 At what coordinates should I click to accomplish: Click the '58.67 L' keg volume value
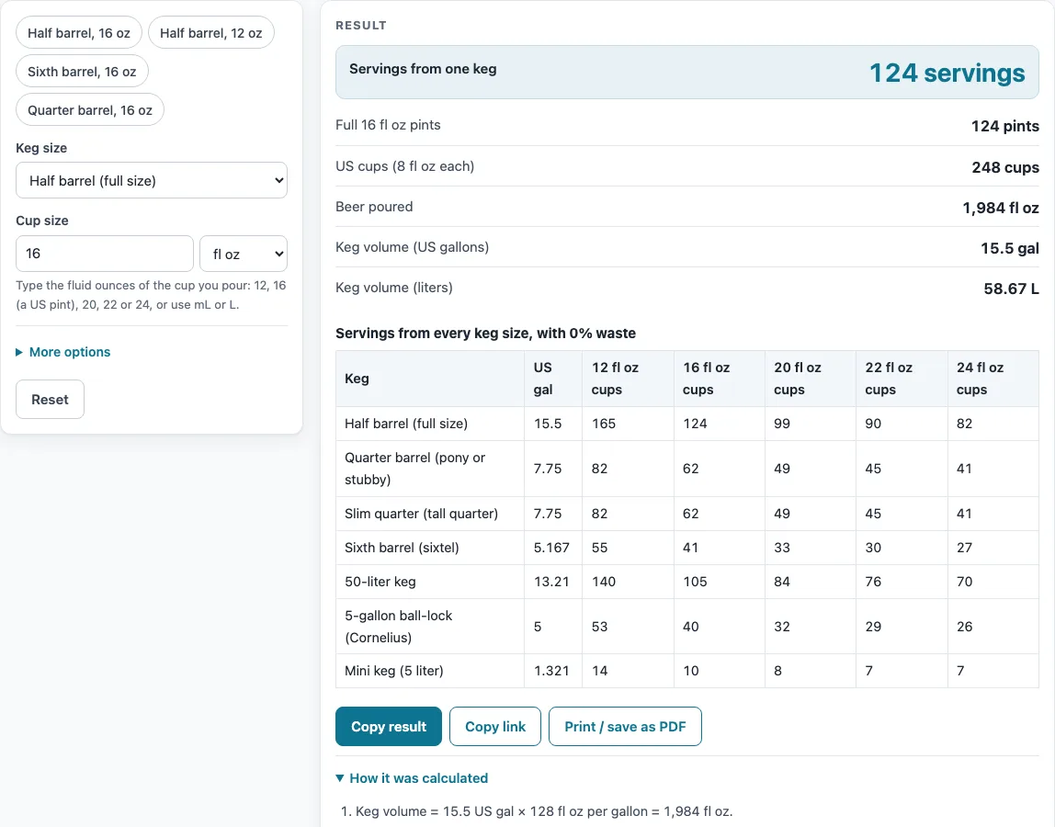coord(1011,288)
